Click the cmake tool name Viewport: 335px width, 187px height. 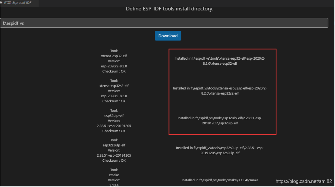pos(114,175)
